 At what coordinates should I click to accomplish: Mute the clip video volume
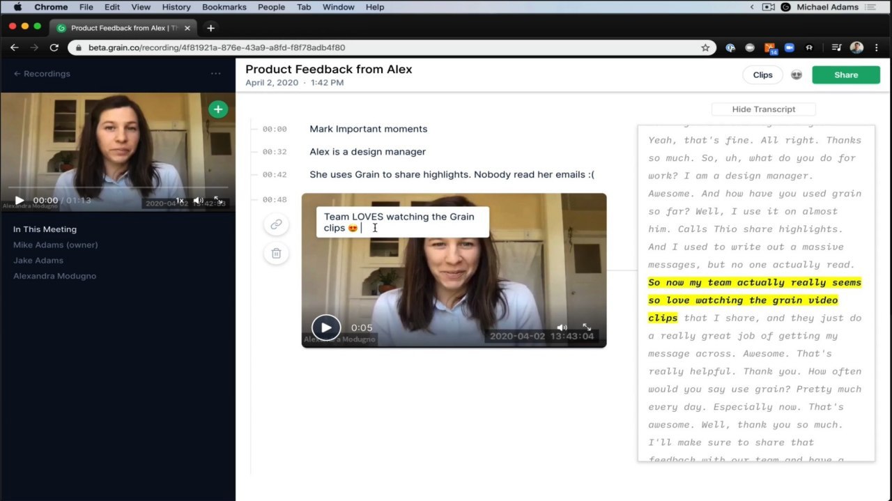(x=562, y=327)
